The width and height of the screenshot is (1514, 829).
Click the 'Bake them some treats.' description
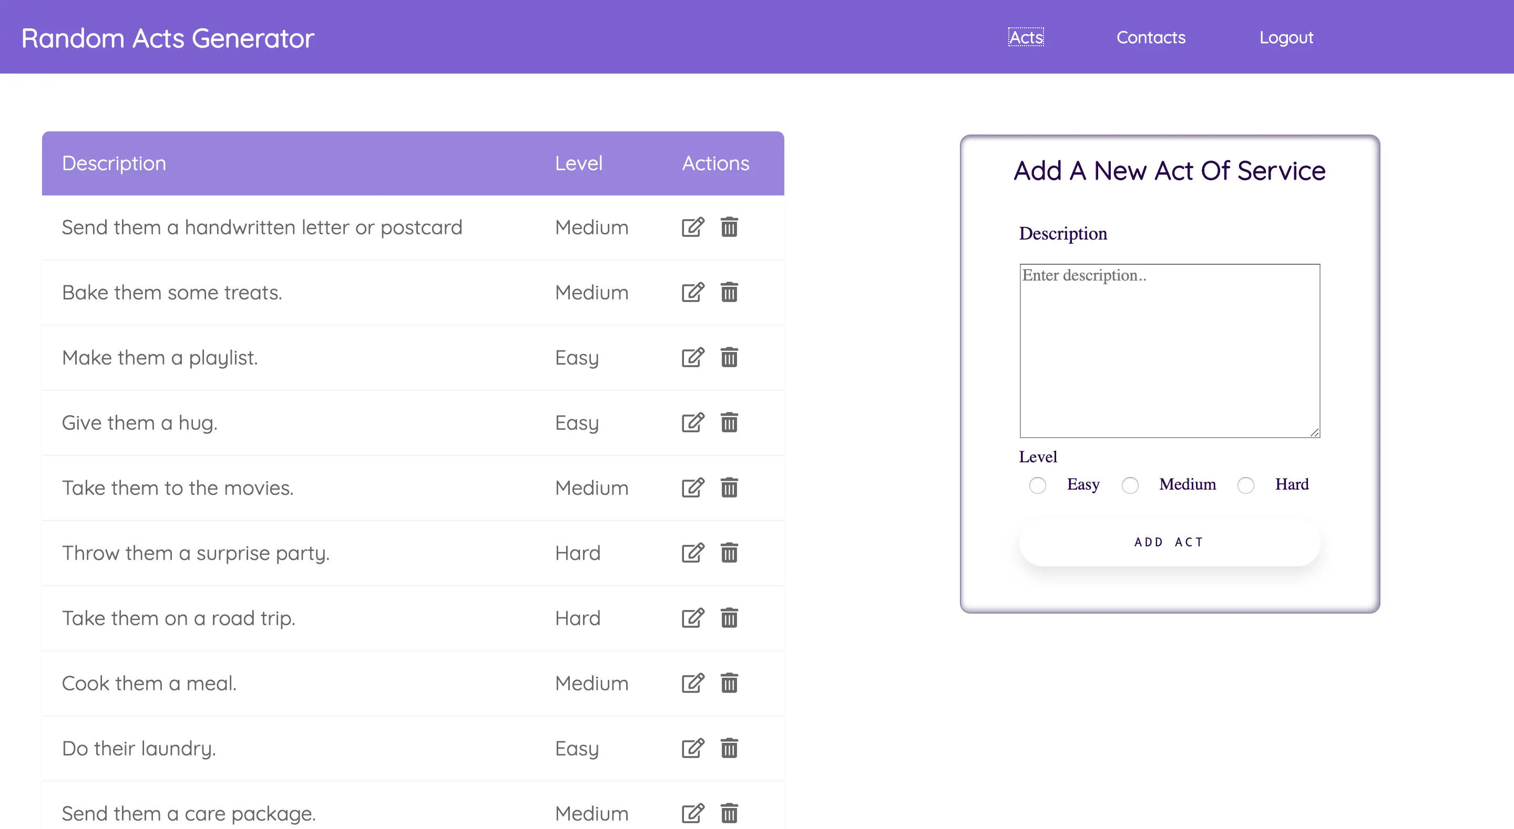[x=172, y=293]
